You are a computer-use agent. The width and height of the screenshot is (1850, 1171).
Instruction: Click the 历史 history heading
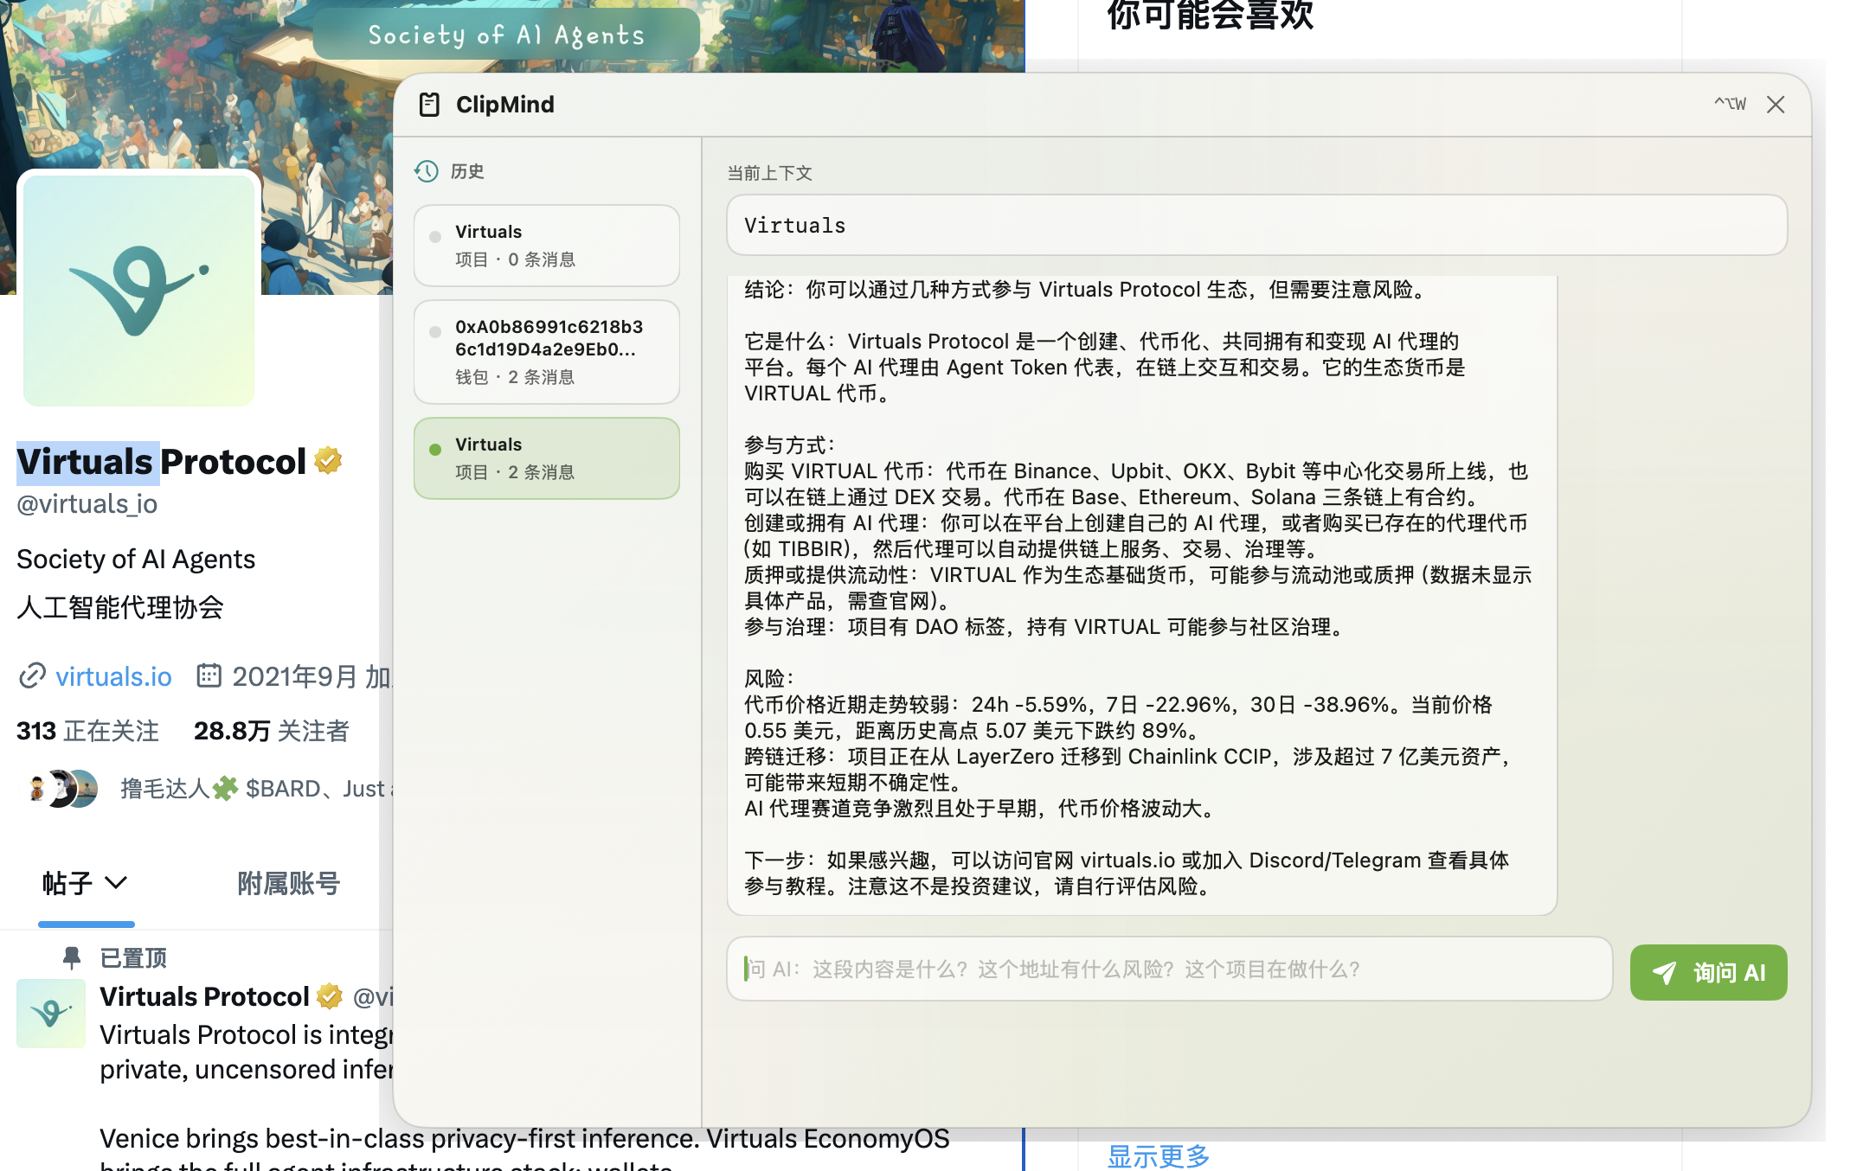coord(467,171)
